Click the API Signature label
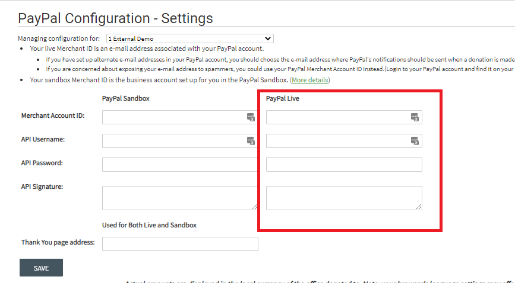This screenshot has height=283, width=515. [x=42, y=186]
